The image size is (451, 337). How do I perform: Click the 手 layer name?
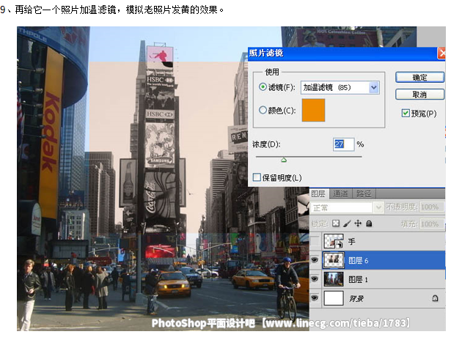tap(351, 242)
